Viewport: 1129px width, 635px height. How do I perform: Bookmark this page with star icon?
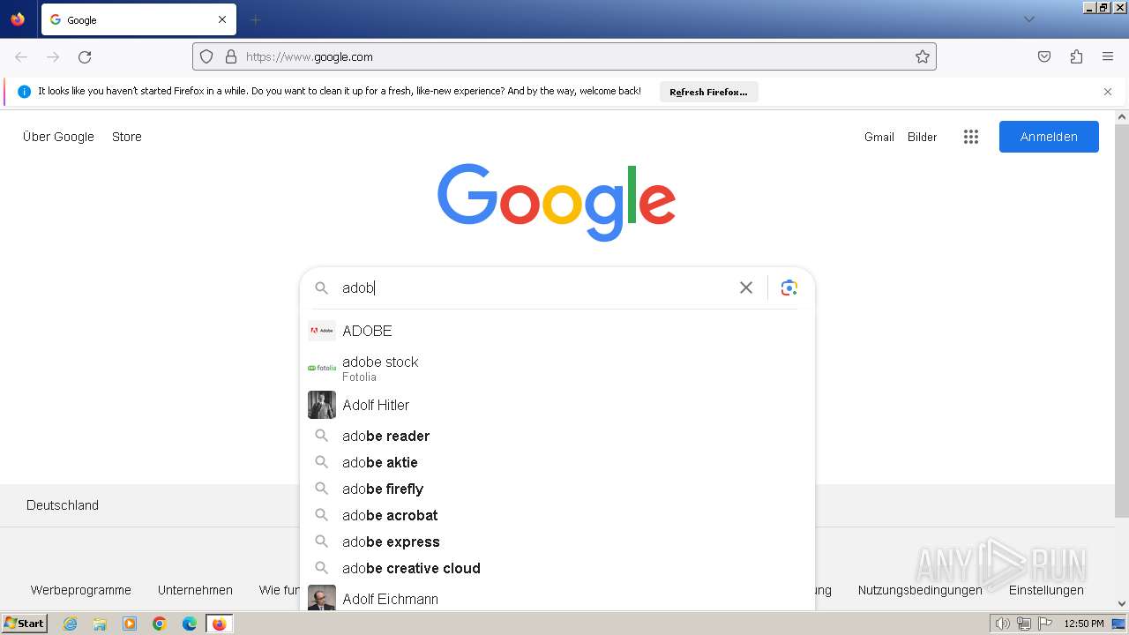pos(923,56)
